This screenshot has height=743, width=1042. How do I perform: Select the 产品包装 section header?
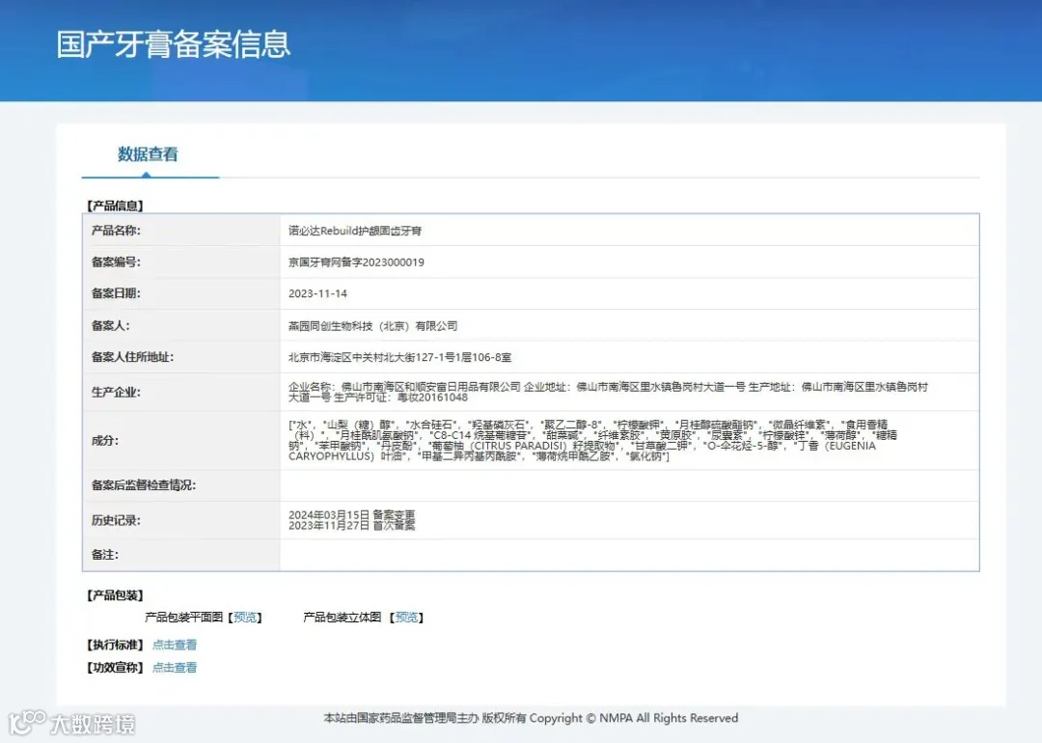tap(115, 594)
